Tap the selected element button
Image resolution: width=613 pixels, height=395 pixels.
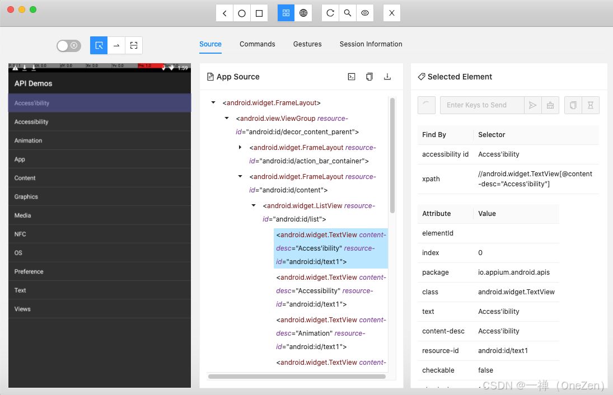427,105
